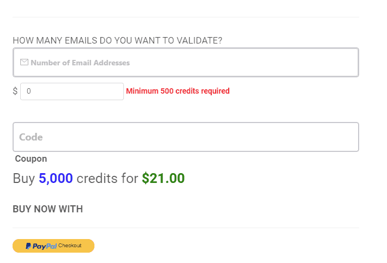Click the word Checkout on the PayPal button
Image resolution: width=387 pixels, height=263 pixels.
[70, 246]
